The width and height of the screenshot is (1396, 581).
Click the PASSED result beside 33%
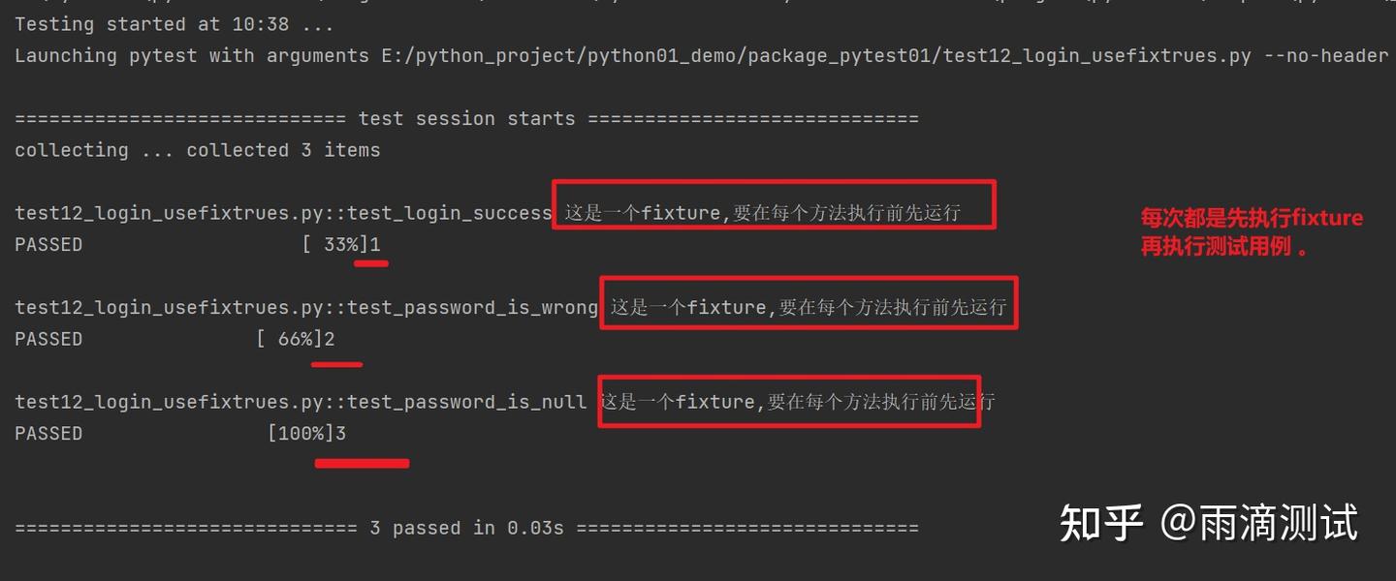coord(48,245)
